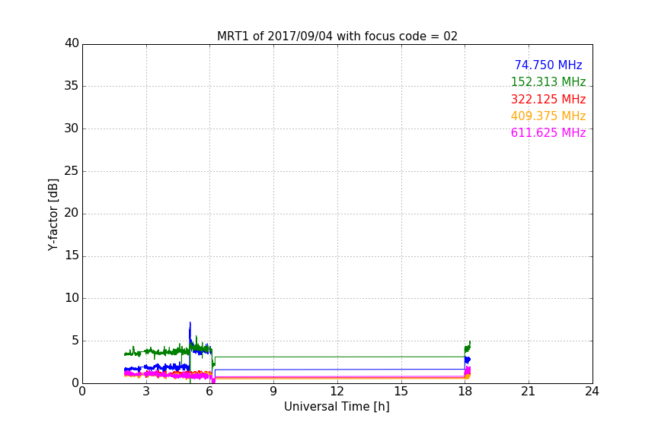This screenshot has height=438, width=658.
Task: Select the 322.125 MHz legend label
Action: click(x=548, y=99)
